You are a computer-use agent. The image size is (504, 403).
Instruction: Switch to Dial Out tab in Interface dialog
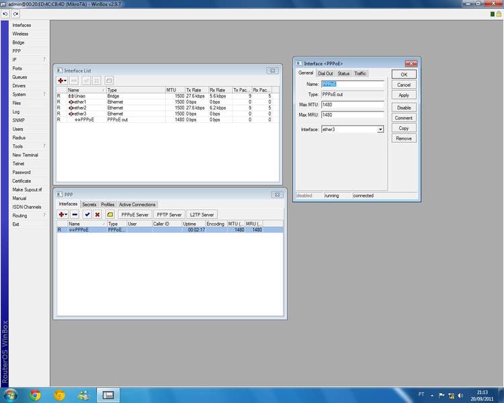point(325,73)
